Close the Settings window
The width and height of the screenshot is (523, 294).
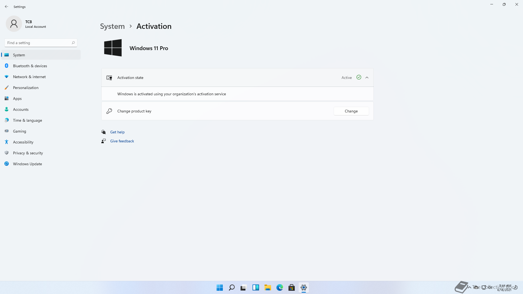517,4
